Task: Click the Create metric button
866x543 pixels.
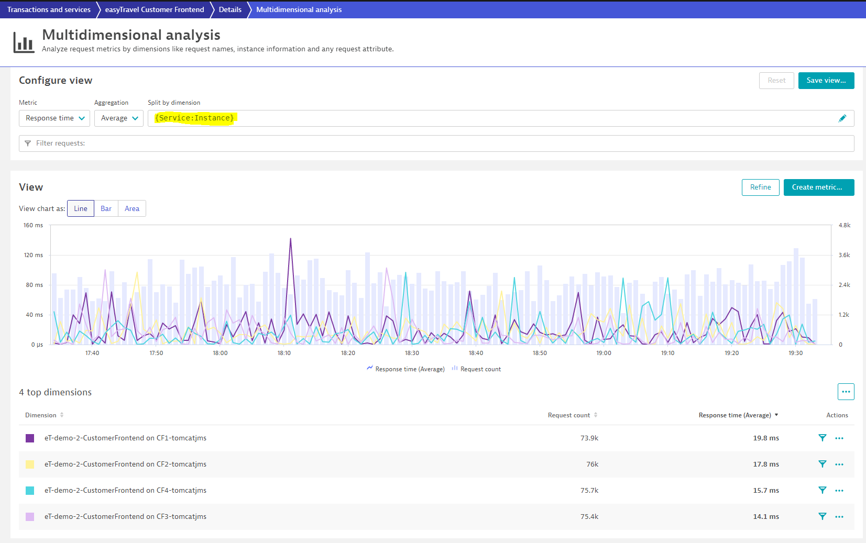Action: click(x=818, y=187)
